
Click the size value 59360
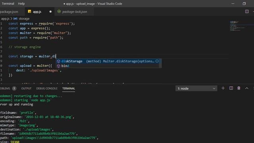tap(15, 142)
